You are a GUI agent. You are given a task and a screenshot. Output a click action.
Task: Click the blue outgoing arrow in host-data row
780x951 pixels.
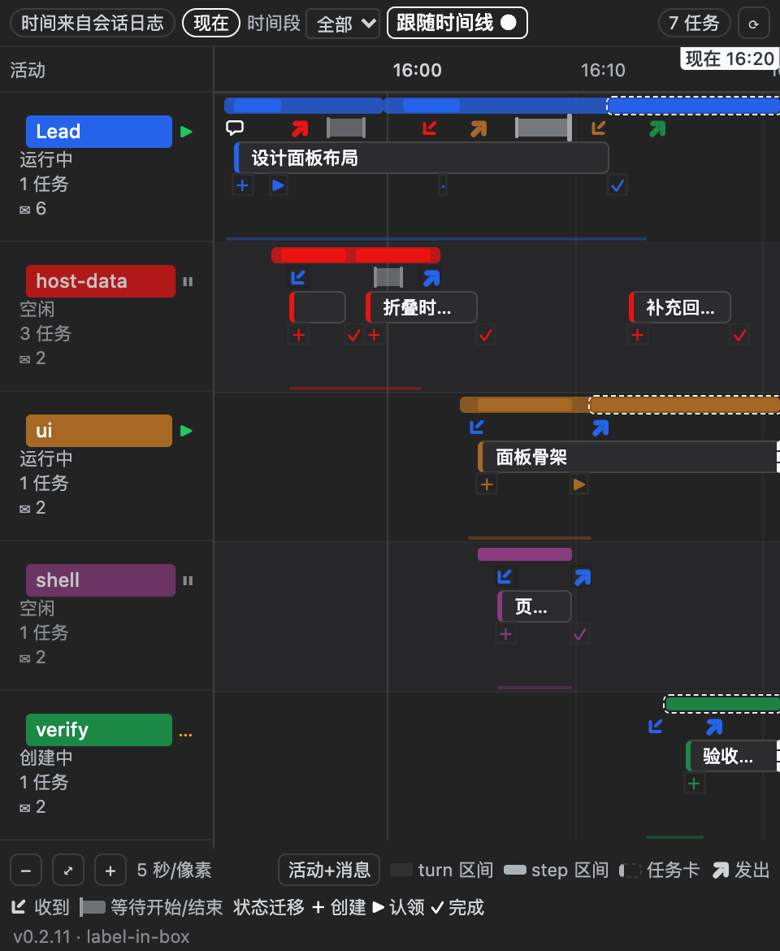click(x=431, y=278)
